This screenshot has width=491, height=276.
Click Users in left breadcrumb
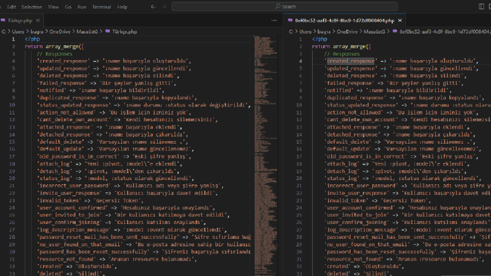18,32
